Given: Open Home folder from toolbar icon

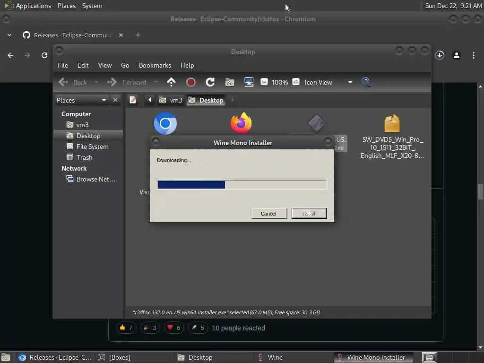Looking at the screenshot, I should (x=230, y=82).
